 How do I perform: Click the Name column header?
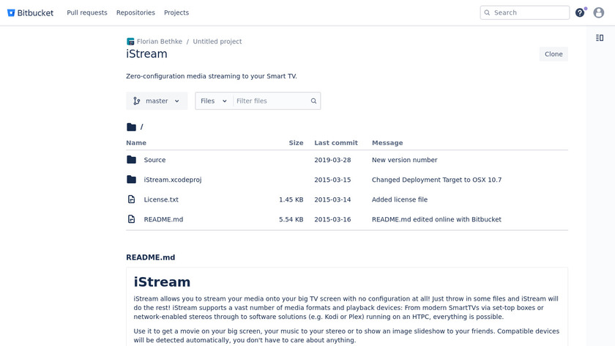pyautogui.click(x=136, y=143)
